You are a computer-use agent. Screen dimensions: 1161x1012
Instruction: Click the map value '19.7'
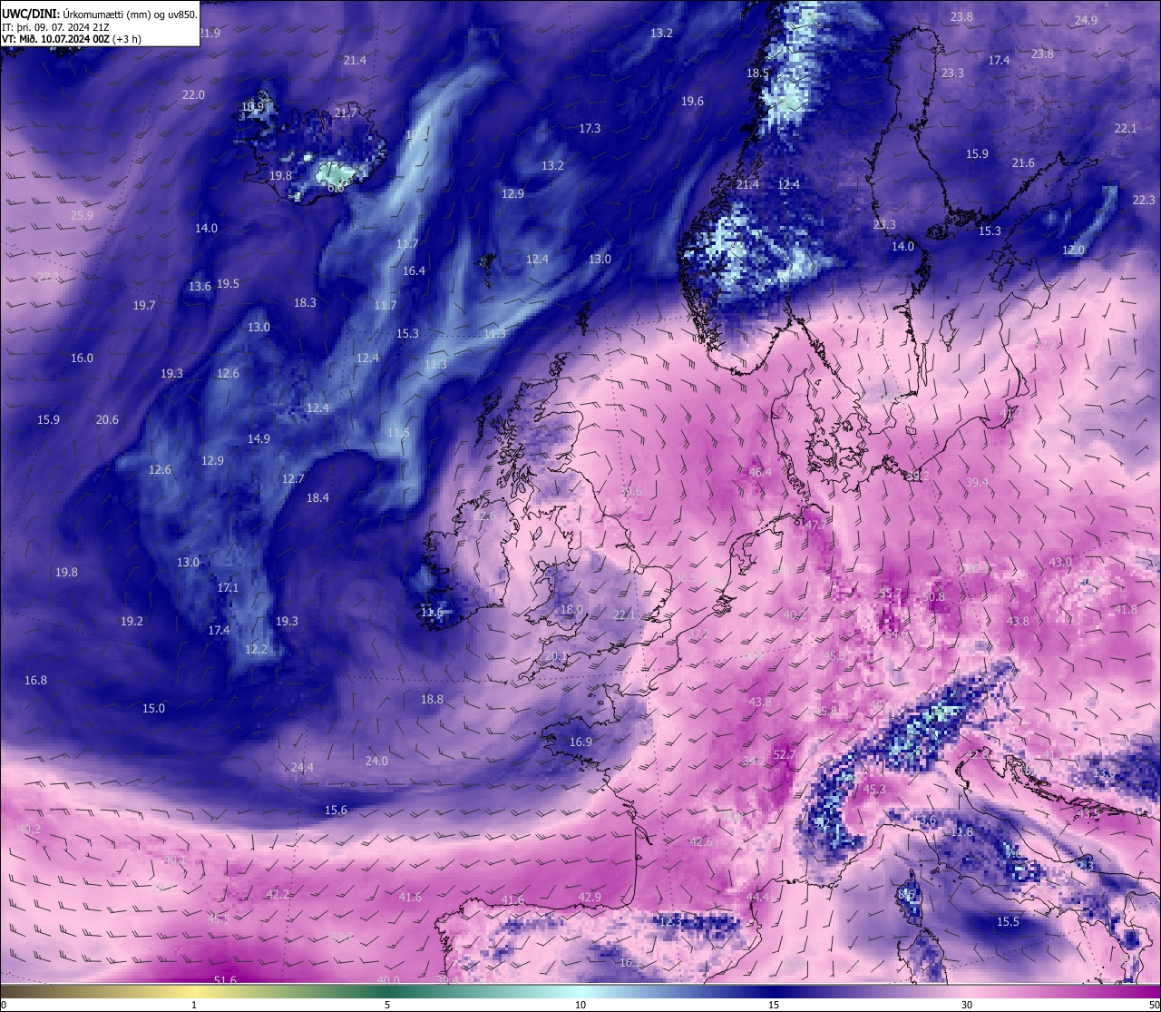[x=144, y=306]
